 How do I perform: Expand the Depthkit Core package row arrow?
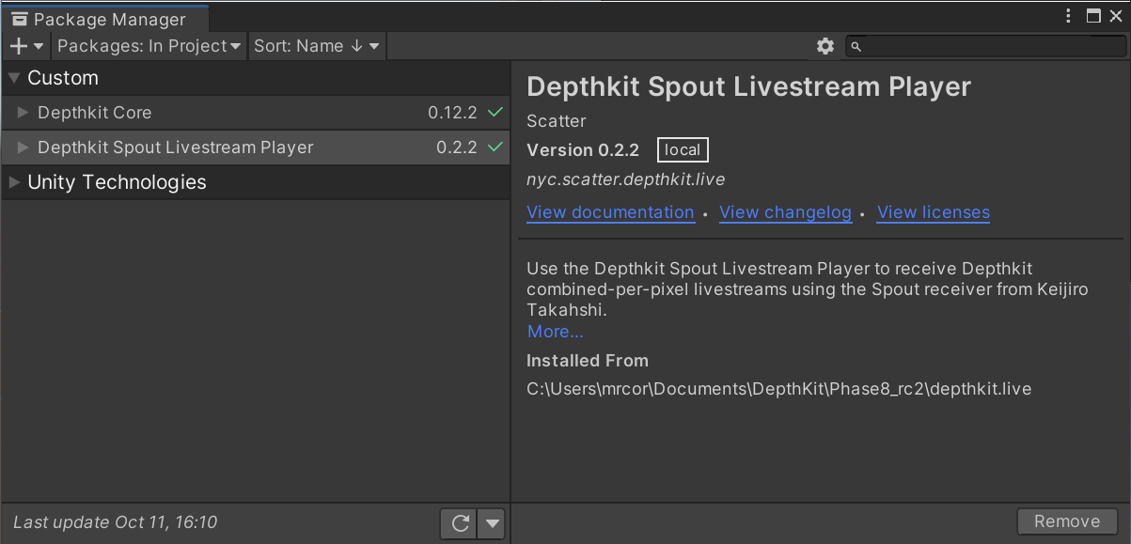(24, 113)
